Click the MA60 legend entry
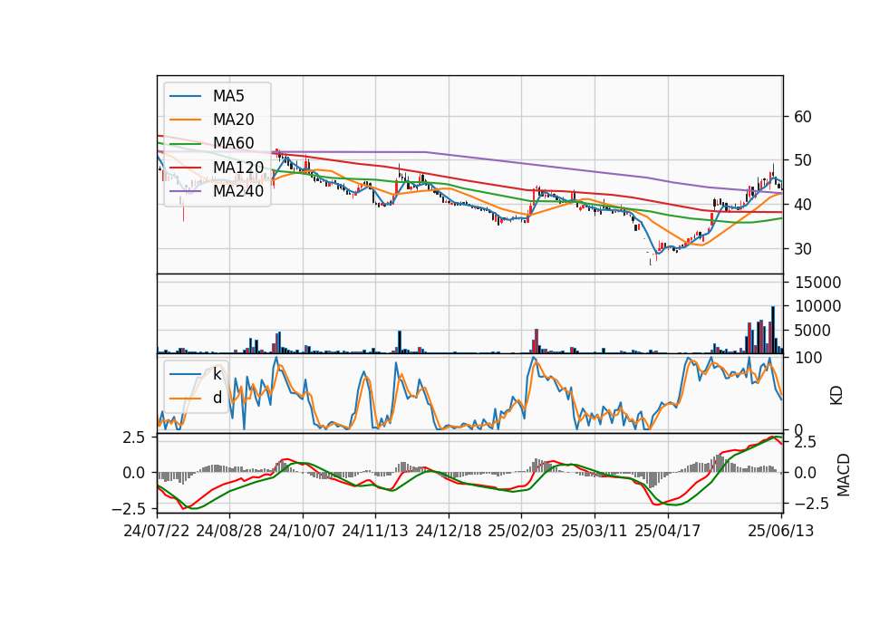The height and width of the screenshot is (625, 870). point(212,143)
